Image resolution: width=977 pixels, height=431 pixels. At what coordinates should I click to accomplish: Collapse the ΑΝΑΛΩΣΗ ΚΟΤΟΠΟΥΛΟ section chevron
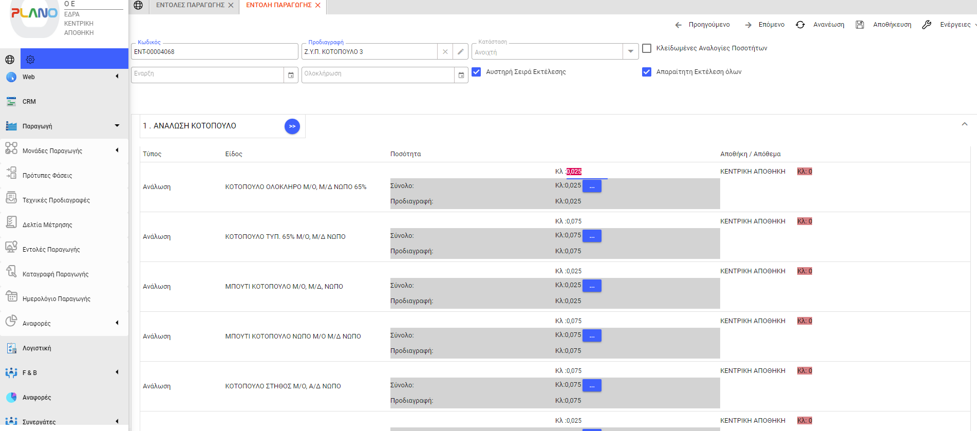pyautogui.click(x=965, y=124)
